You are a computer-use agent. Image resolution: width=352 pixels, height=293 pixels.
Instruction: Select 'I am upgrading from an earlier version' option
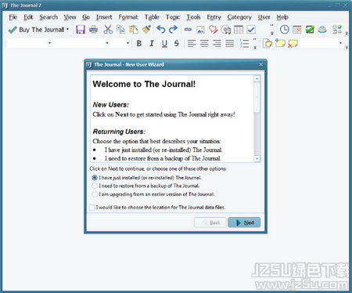(95, 194)
